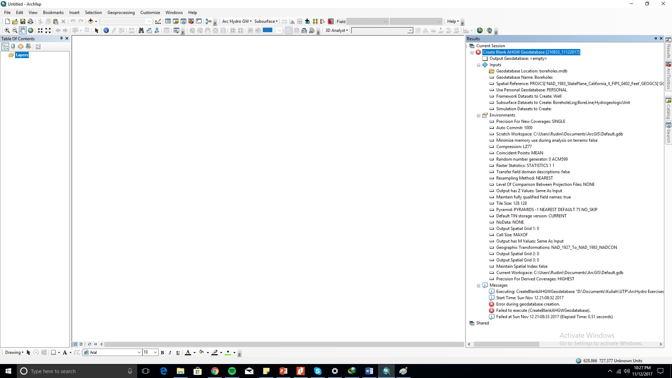
Task: Toggle bold text formatting
Action: click(x=162, y=353)
